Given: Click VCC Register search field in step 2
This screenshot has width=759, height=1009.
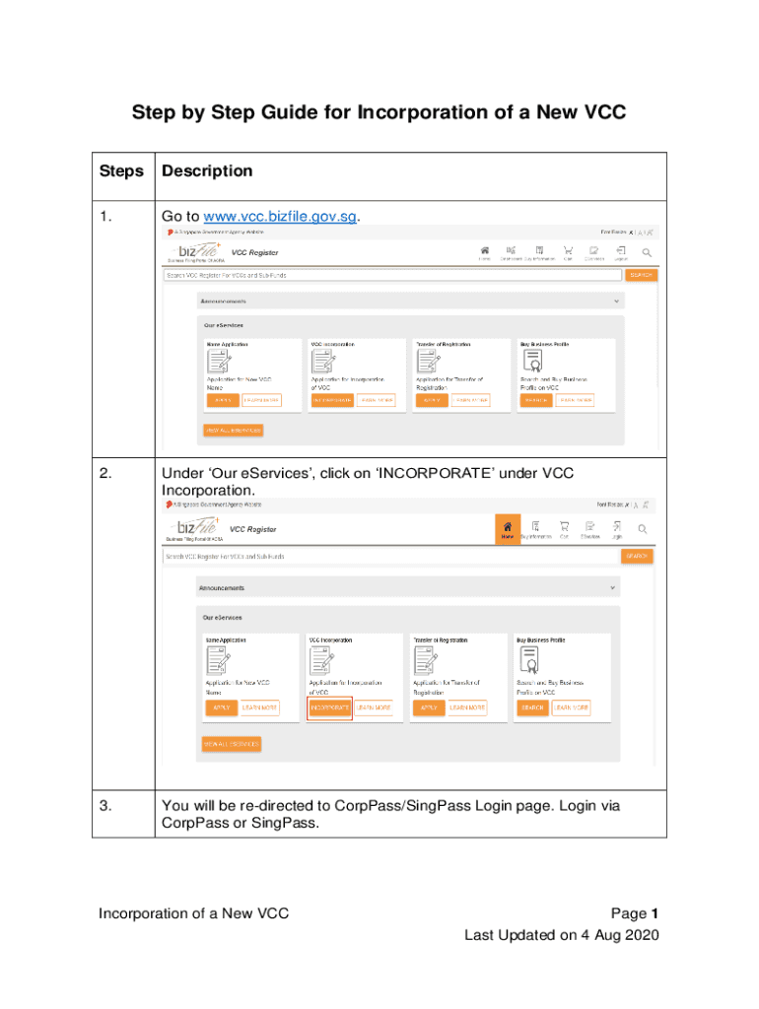Looking at the screenshot, I should (x=389, y=557).
